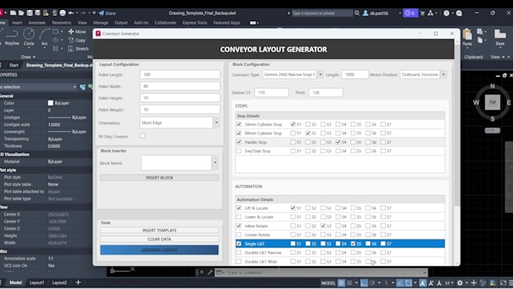Viewport: 513px width, 289px height.
Task: Click the Move tool
Action: pyautogui.click(x=77, y=32)
